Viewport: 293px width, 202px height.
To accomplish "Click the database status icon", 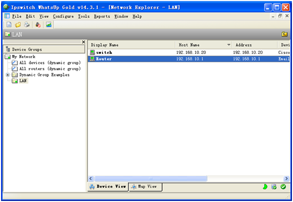I will pyautogui.click(x=274, y=186).
